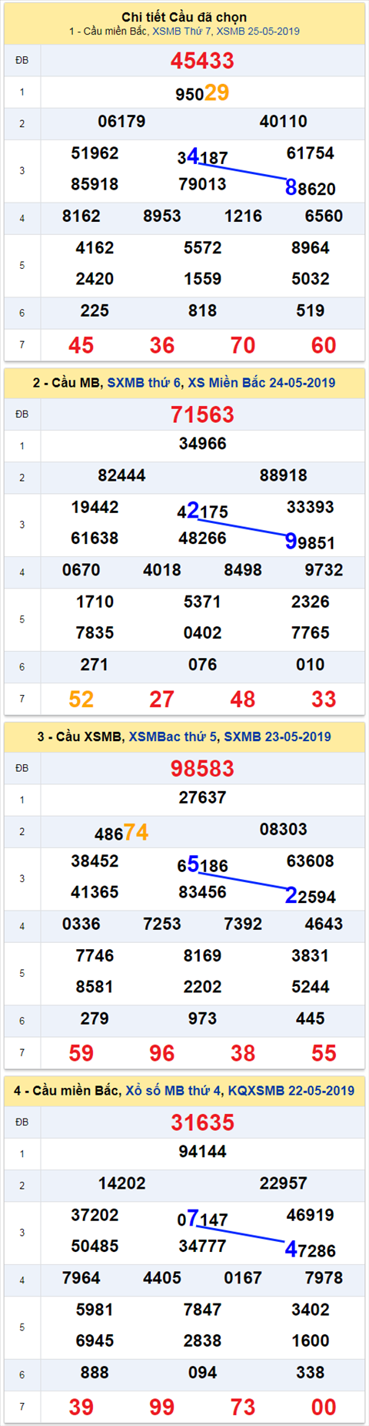Click sixth prize number 818
This screenshot has width=369, height=1426.
(x=202, y=311)
